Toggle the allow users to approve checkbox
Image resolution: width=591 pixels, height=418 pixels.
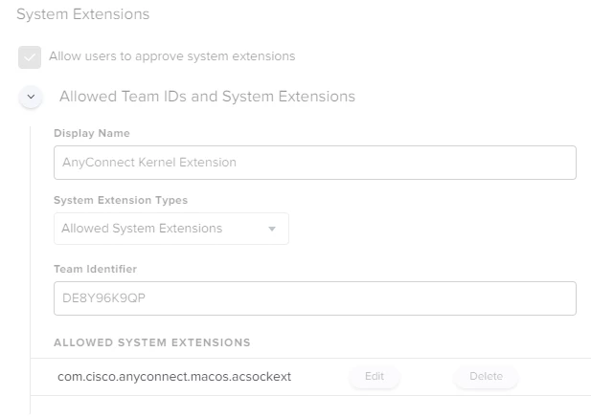pyautogui.click(x=30, y=57)
